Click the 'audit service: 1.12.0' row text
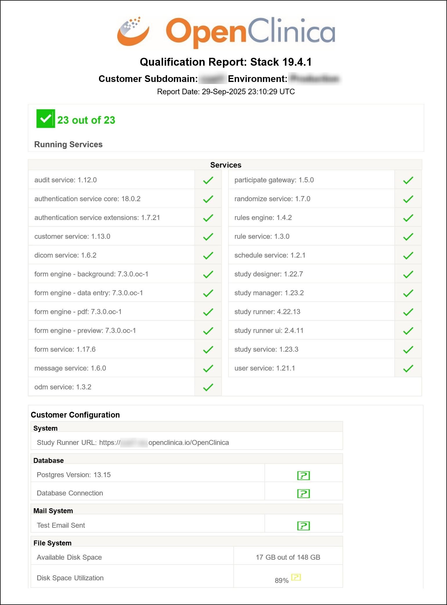The height and width of the screenshot is (605, 447). click(66, 180)
